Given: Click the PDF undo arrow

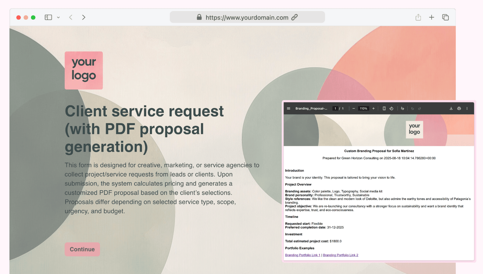Looking at the screenshot, I should click(x=413, y=108).
